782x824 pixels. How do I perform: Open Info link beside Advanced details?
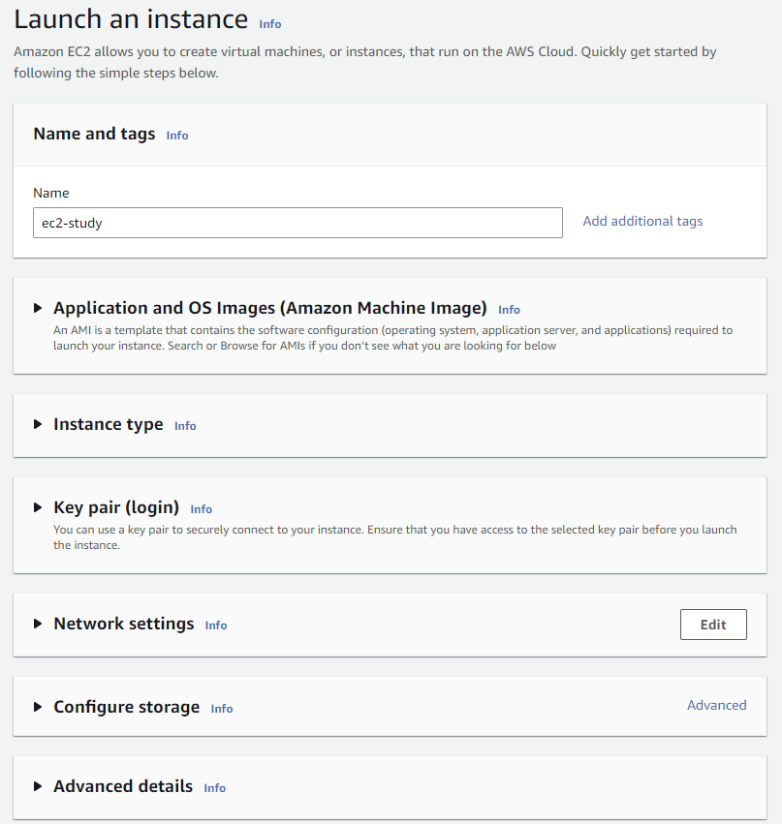(214, 788)
